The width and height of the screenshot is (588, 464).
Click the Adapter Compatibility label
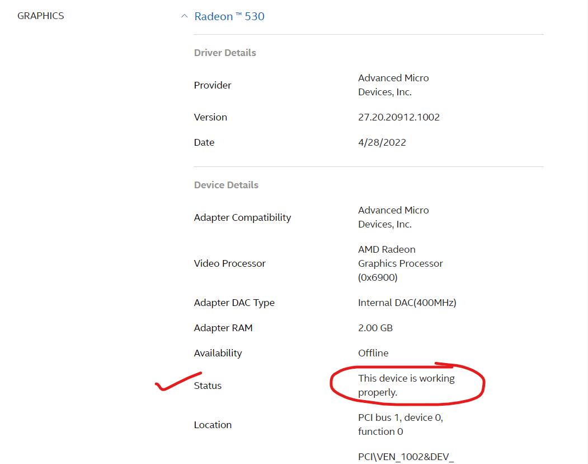(x=242, y=217)
